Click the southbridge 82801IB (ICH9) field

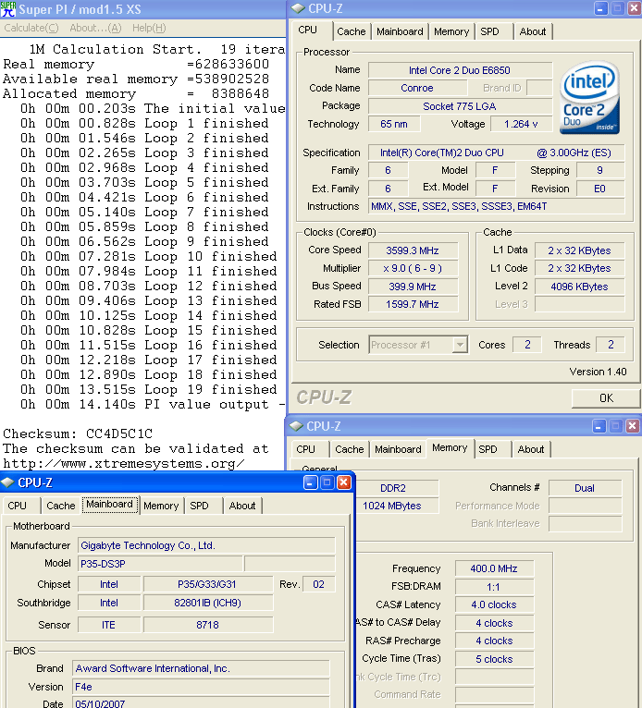(x=207, y=603)
